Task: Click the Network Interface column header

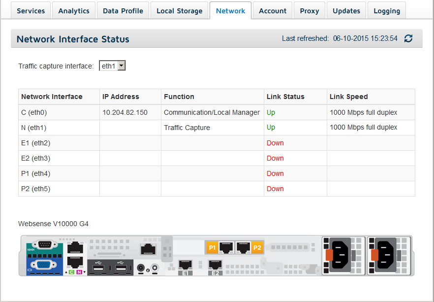Action: 59,97
